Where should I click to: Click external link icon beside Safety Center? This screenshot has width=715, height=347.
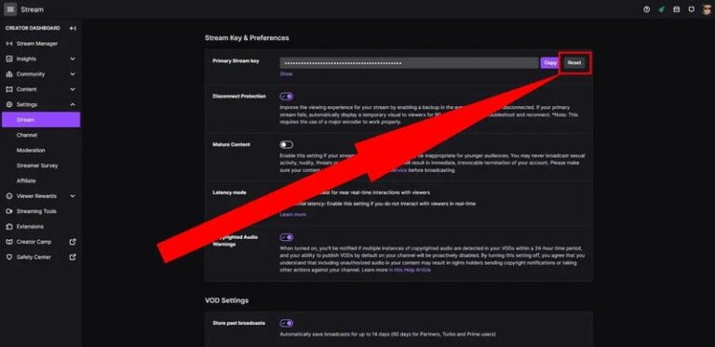click(x=73, y=258)
